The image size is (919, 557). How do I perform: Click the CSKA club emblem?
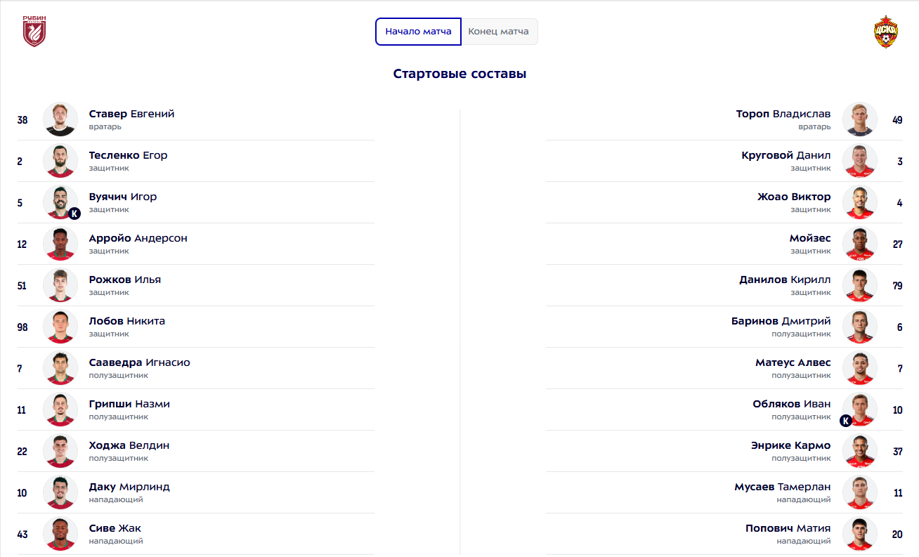tap(885, 32)
